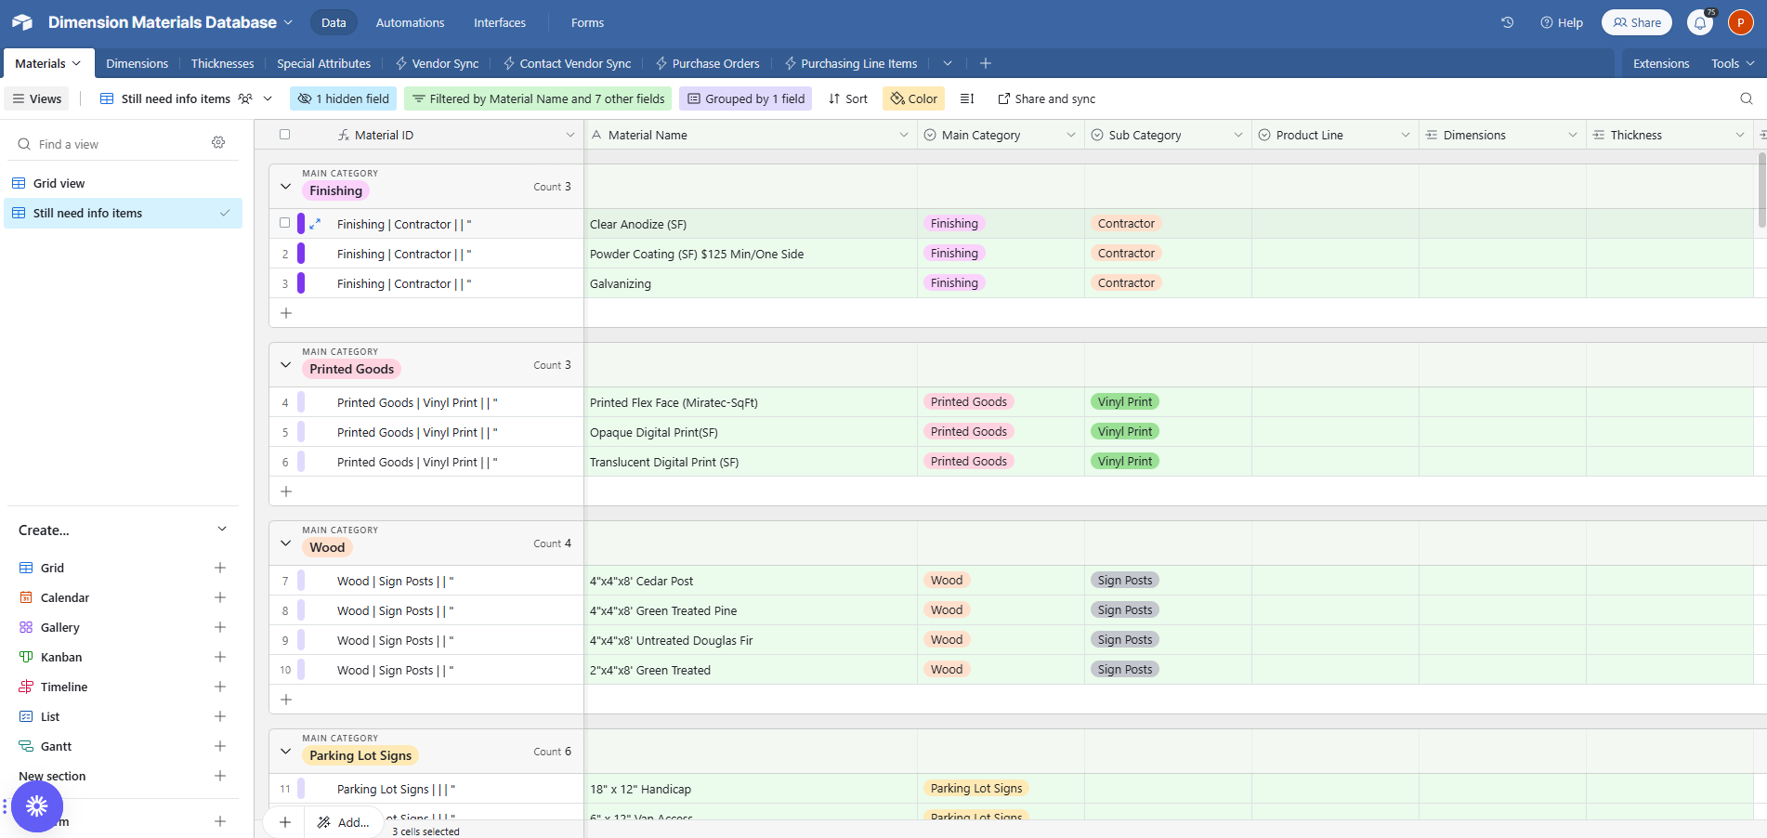Select Grid view in sidebar
This screenshot has width=1767, height=838.
click(123, 183)
